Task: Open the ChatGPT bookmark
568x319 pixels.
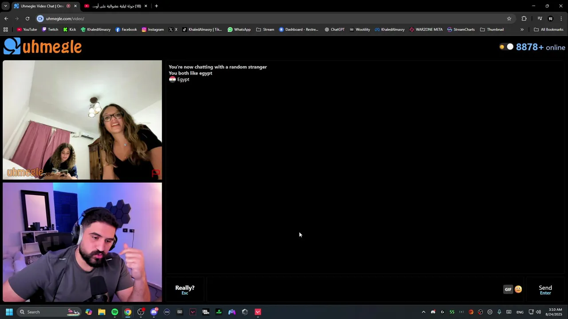Action: (x=335, y=30)
